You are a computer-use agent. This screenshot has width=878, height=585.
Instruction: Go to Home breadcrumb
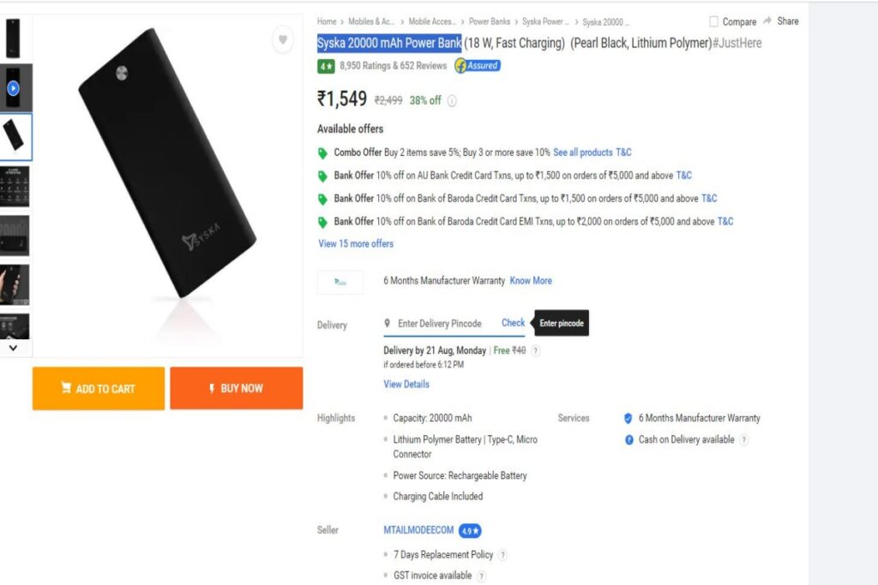[327, 21]
